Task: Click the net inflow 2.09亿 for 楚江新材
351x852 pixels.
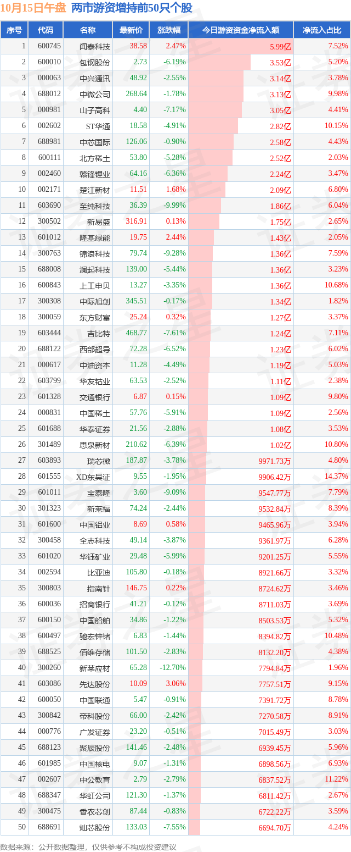Action: (x=281, y=190)
